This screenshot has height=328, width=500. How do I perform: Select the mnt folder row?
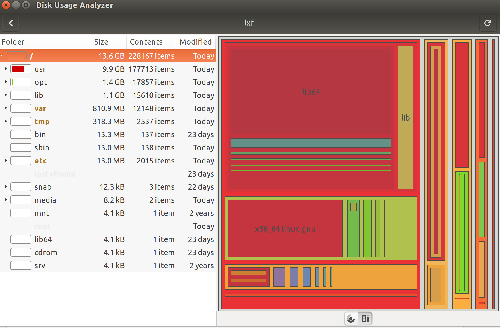[108, 213]
